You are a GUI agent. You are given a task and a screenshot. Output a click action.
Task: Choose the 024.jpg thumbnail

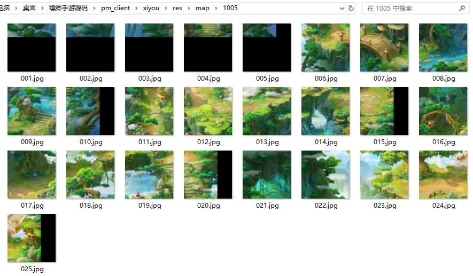[443, 175]
